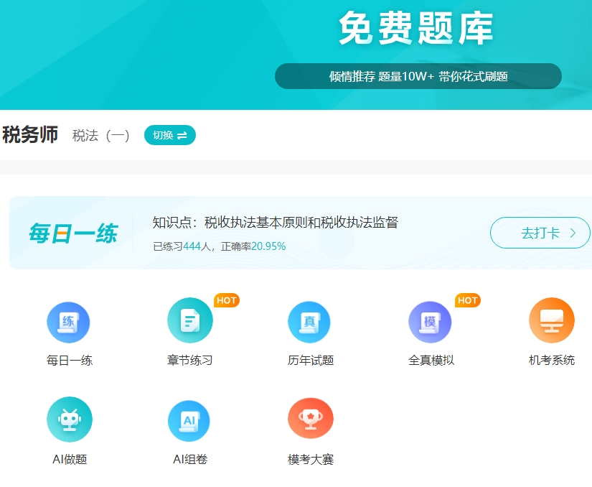Open the 每日一练 daily practice icon
The width and height of the screenshot is (592, 487).
pos(69,328)
